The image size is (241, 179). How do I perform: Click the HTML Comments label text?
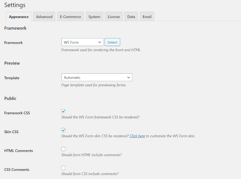point(19,151)
